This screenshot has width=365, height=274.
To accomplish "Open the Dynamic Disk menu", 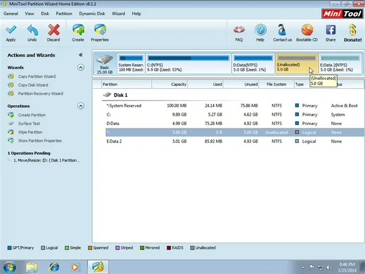I will [x=92, y=14].
